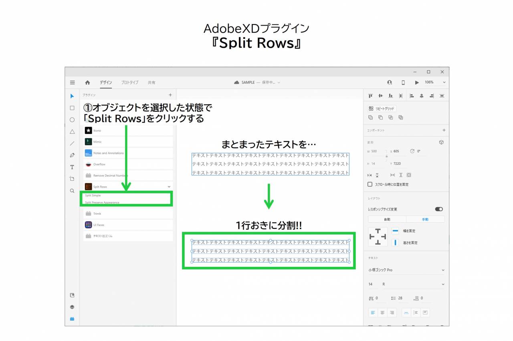Align text left
This screenshot has width=513, height=341.
(373, 313)
